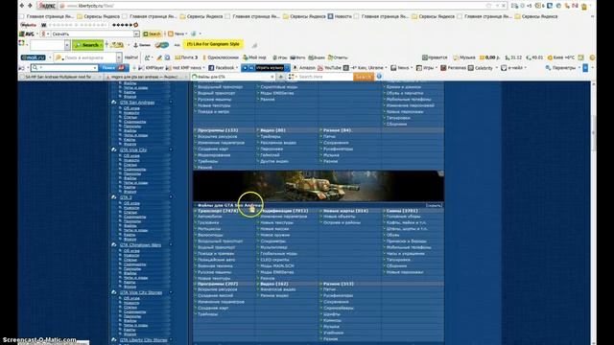Click the blue Поиск button

click(x=113, y=68)
